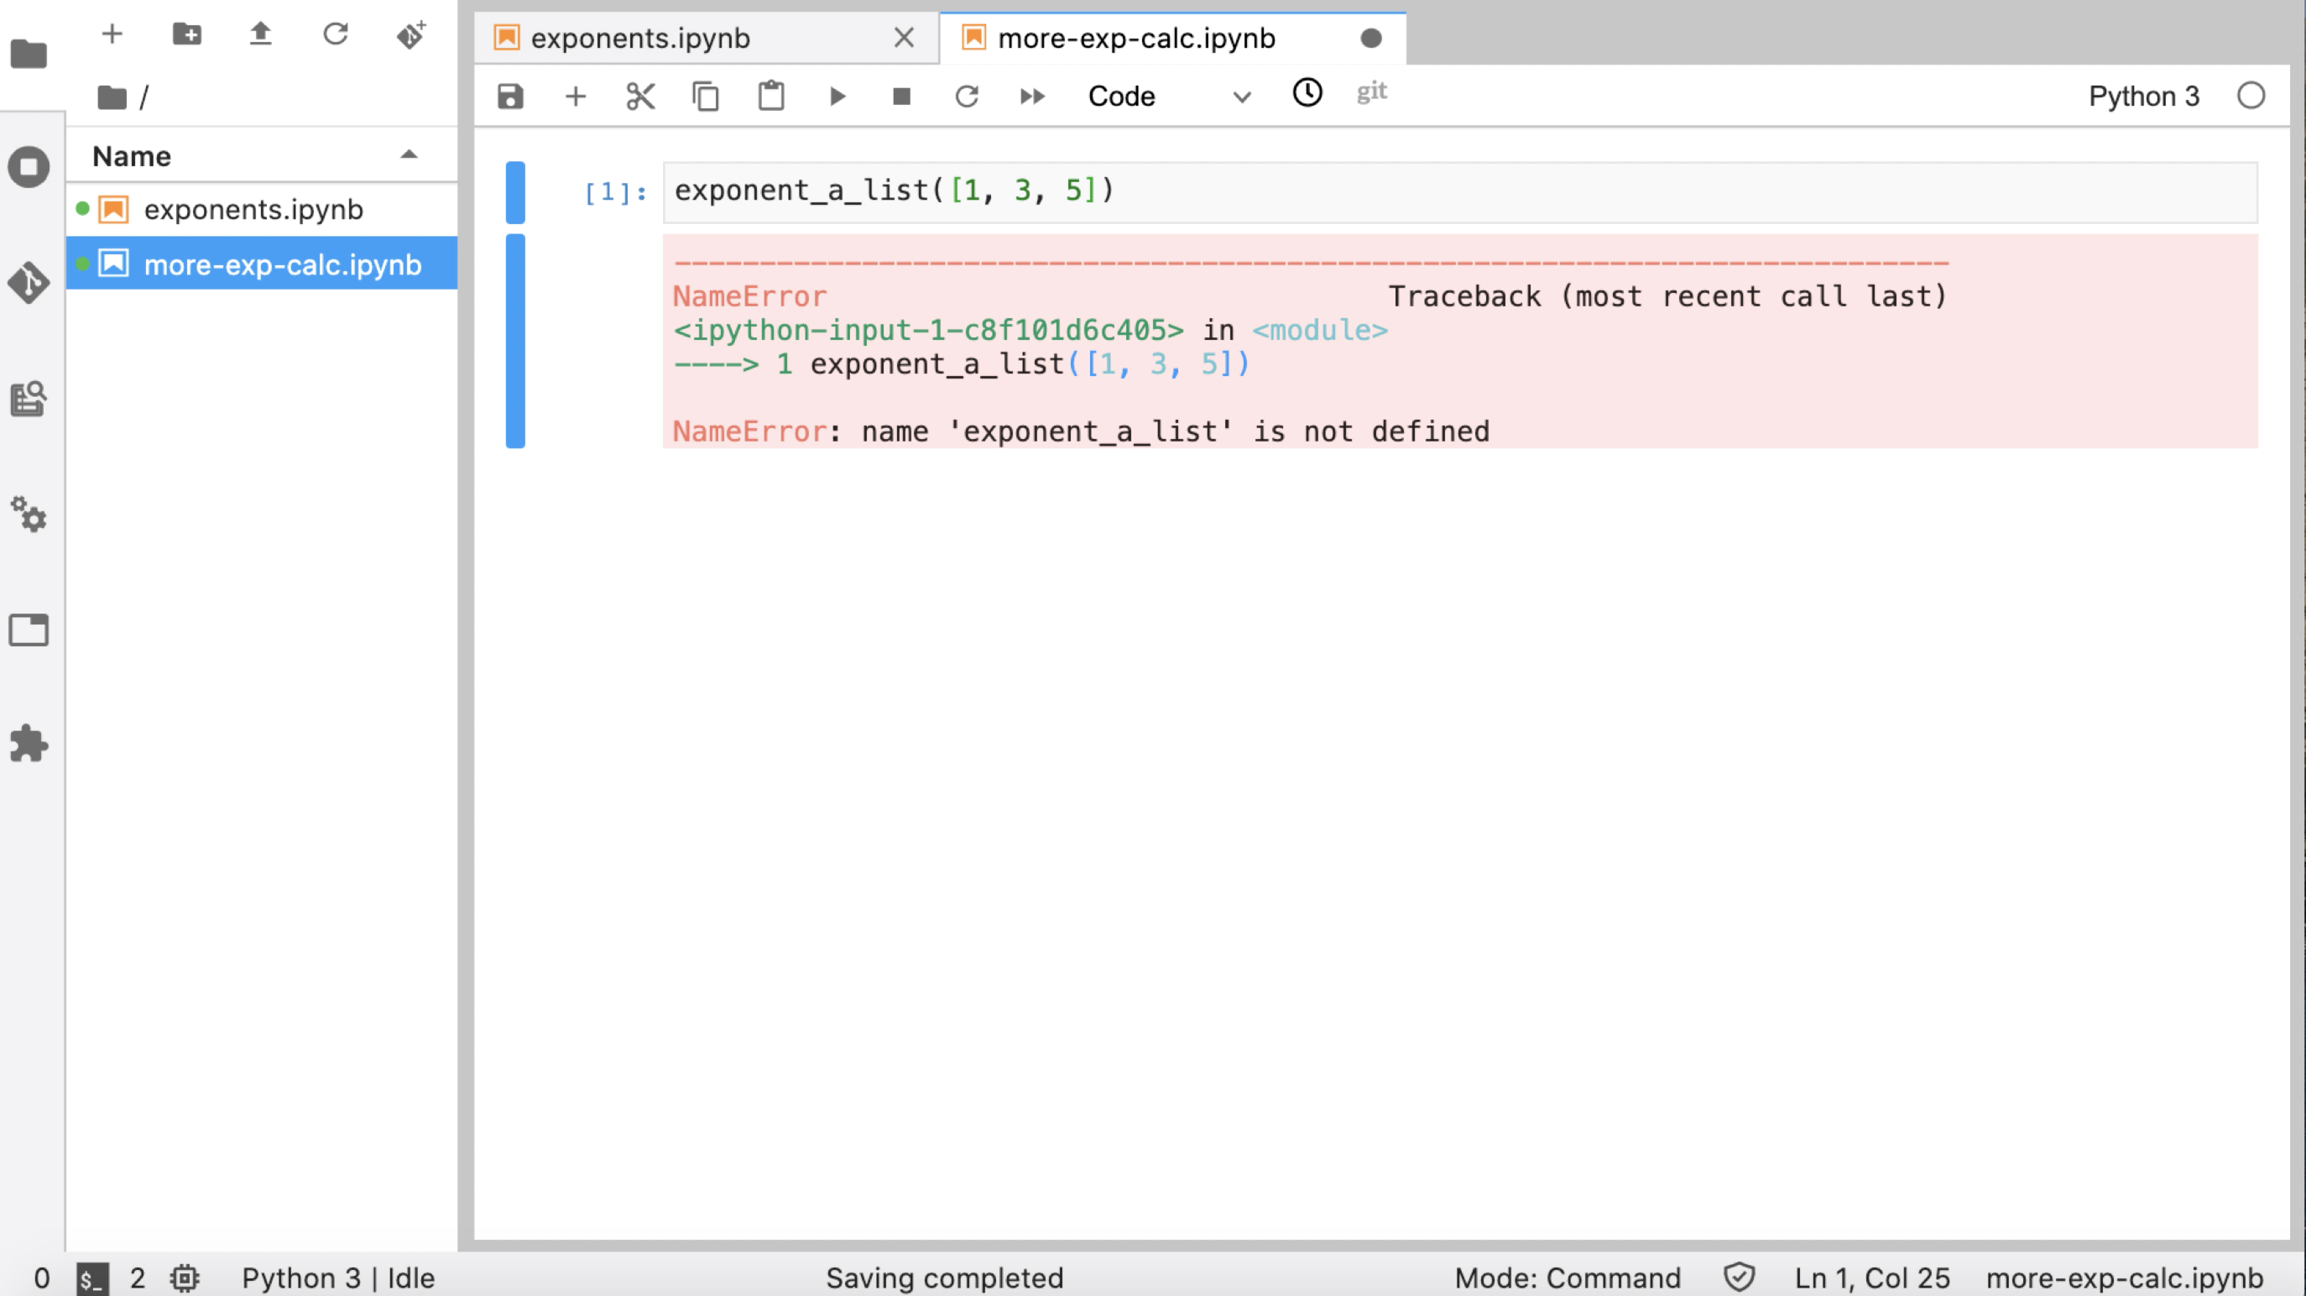Restart kernel and run all cells
Viewport: 2306px width, 1296px height.
pyautogui.click(x=1032, y=96)
